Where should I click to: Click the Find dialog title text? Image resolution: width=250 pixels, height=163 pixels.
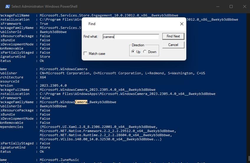coord(92,24)
